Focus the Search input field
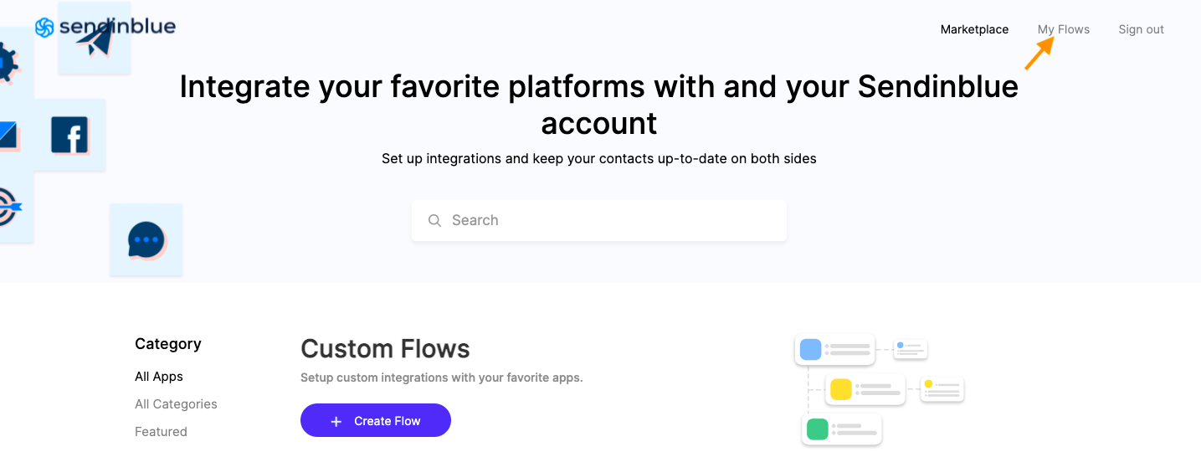Screen dimensions: 1201x452 pos(599,220)
